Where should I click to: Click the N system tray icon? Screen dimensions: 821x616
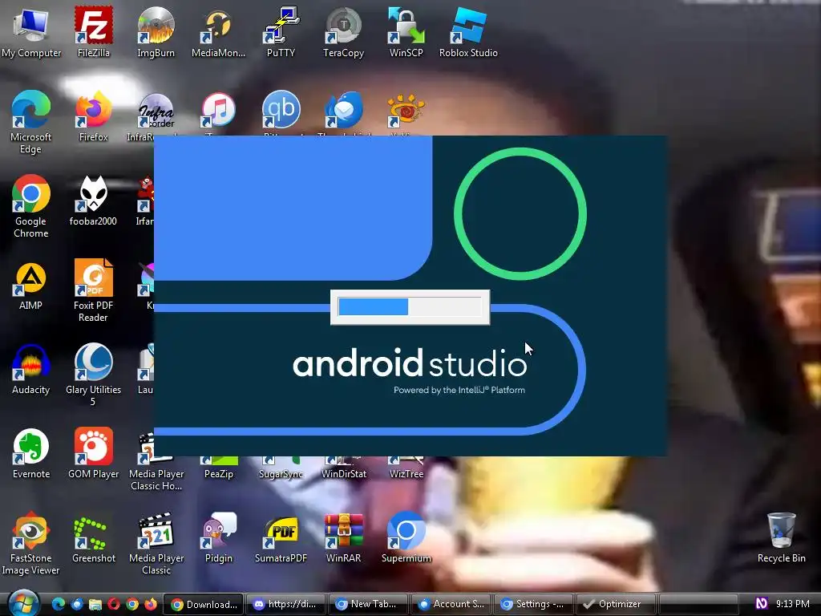click(x=762, y=603)
